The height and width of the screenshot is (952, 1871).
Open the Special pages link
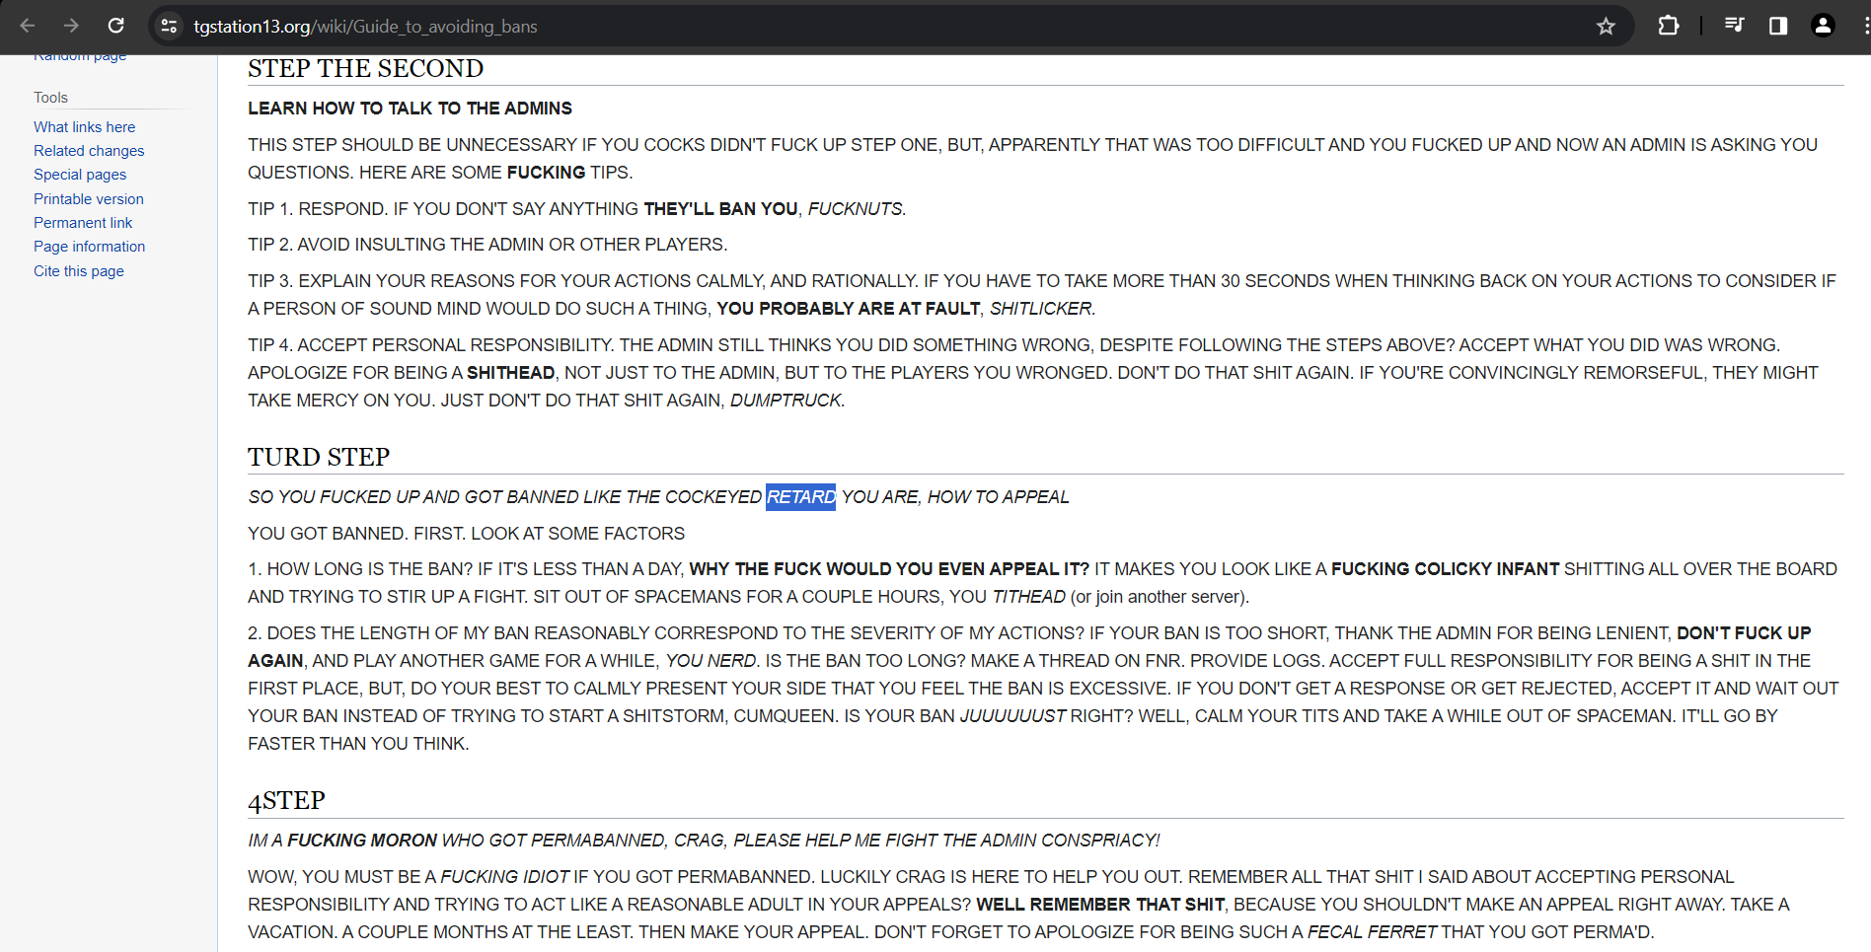coord(79,175)
